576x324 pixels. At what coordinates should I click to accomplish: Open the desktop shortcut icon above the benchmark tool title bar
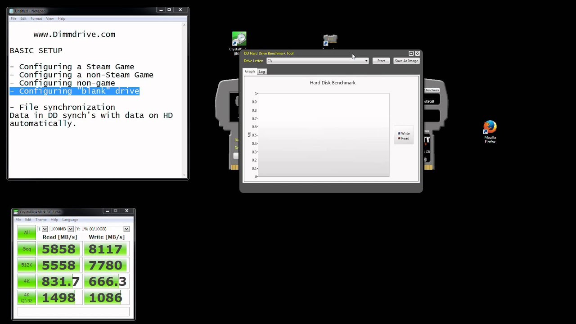click(330, 40)
